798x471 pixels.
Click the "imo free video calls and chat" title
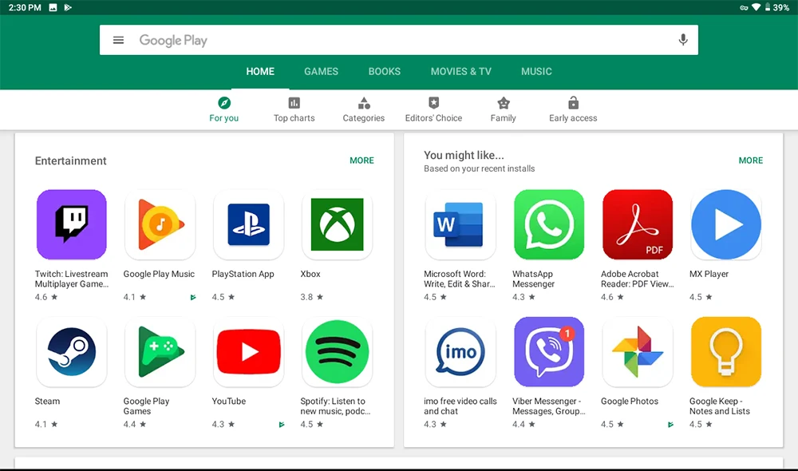point(460,406)
